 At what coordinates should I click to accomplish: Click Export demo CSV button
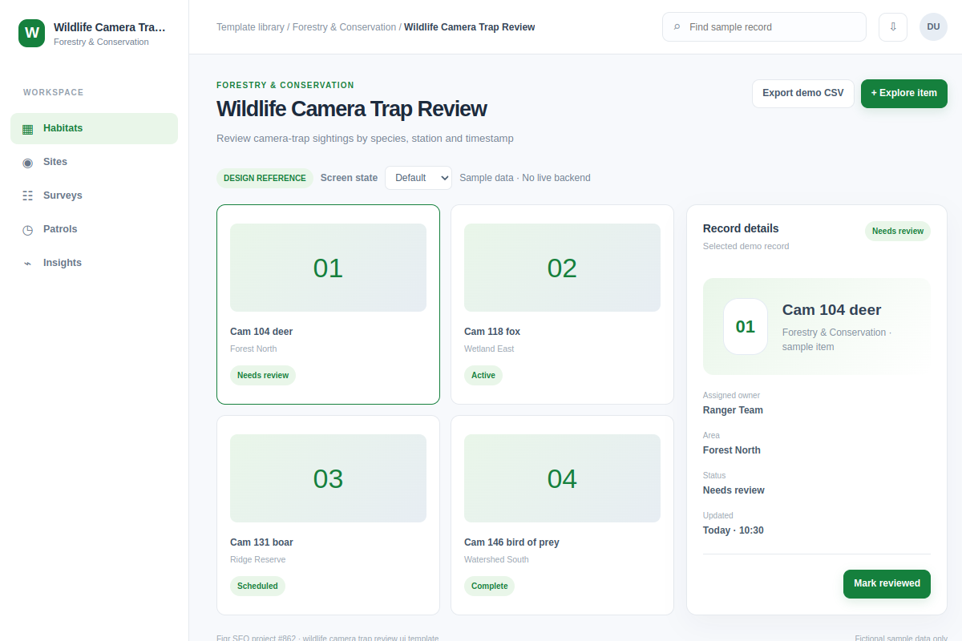(803, 93)
